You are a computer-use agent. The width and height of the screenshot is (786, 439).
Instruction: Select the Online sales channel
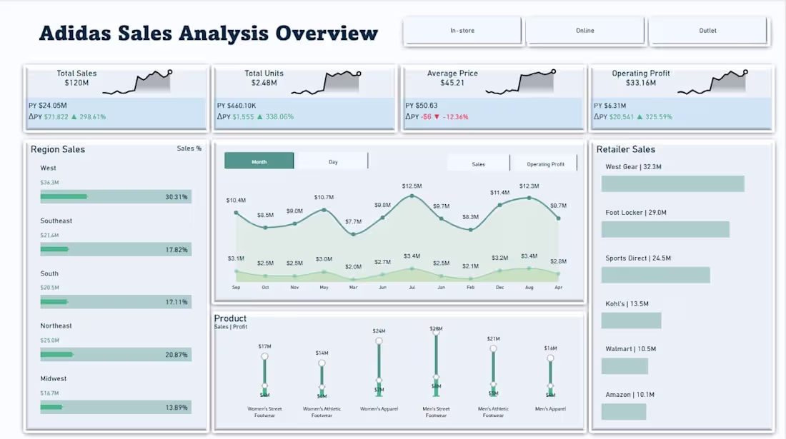coord(585,30)
